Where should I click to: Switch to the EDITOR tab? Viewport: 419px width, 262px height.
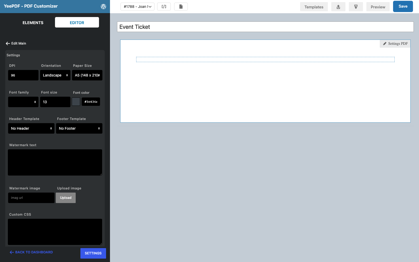(77, 23)
